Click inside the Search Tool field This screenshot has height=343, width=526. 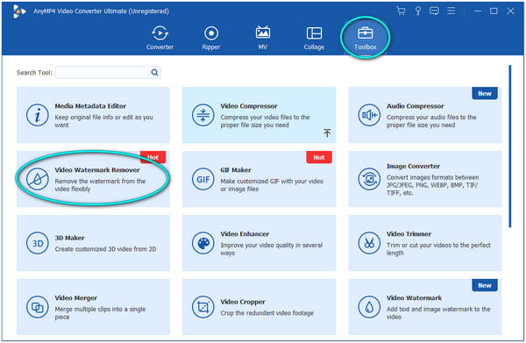pyautogui.click(x=103, y=73)
